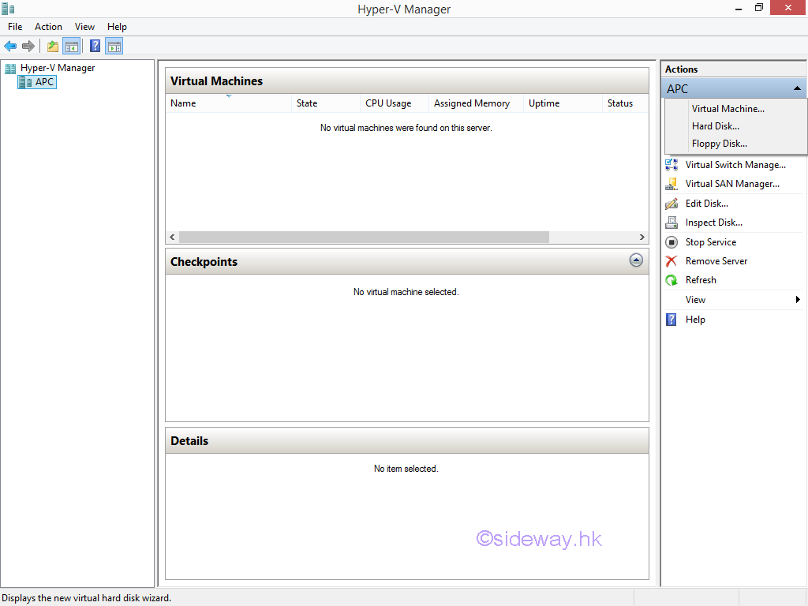
Task: Open the Action menu in the menu bar
Action: point(48,27)
